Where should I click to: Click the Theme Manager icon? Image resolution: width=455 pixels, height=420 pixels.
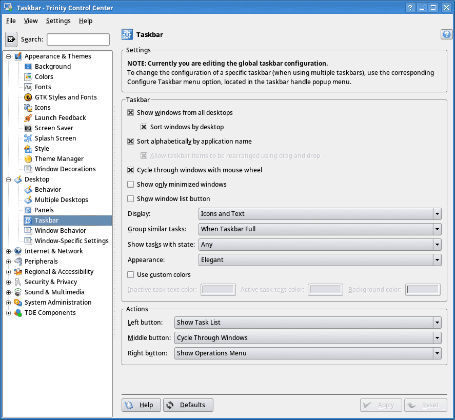pos(28,158)
